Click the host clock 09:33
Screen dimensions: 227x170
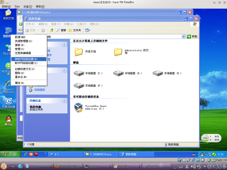tap(215, 166)
